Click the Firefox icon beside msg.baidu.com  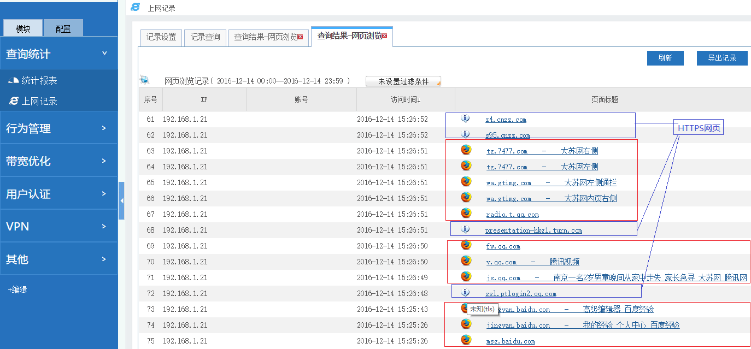pos(466,340)
